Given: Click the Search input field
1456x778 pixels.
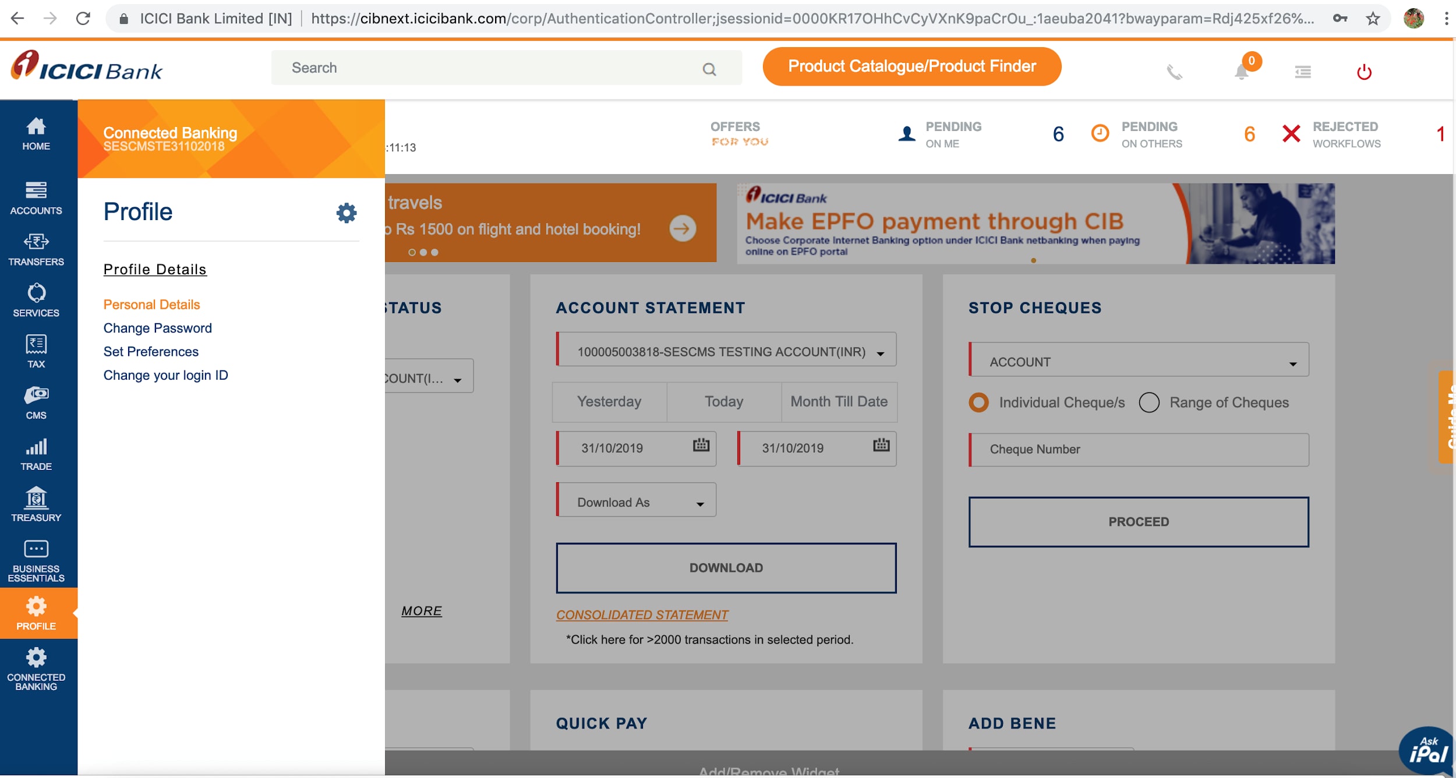Looking at the screenshot, I should point(506,68).
